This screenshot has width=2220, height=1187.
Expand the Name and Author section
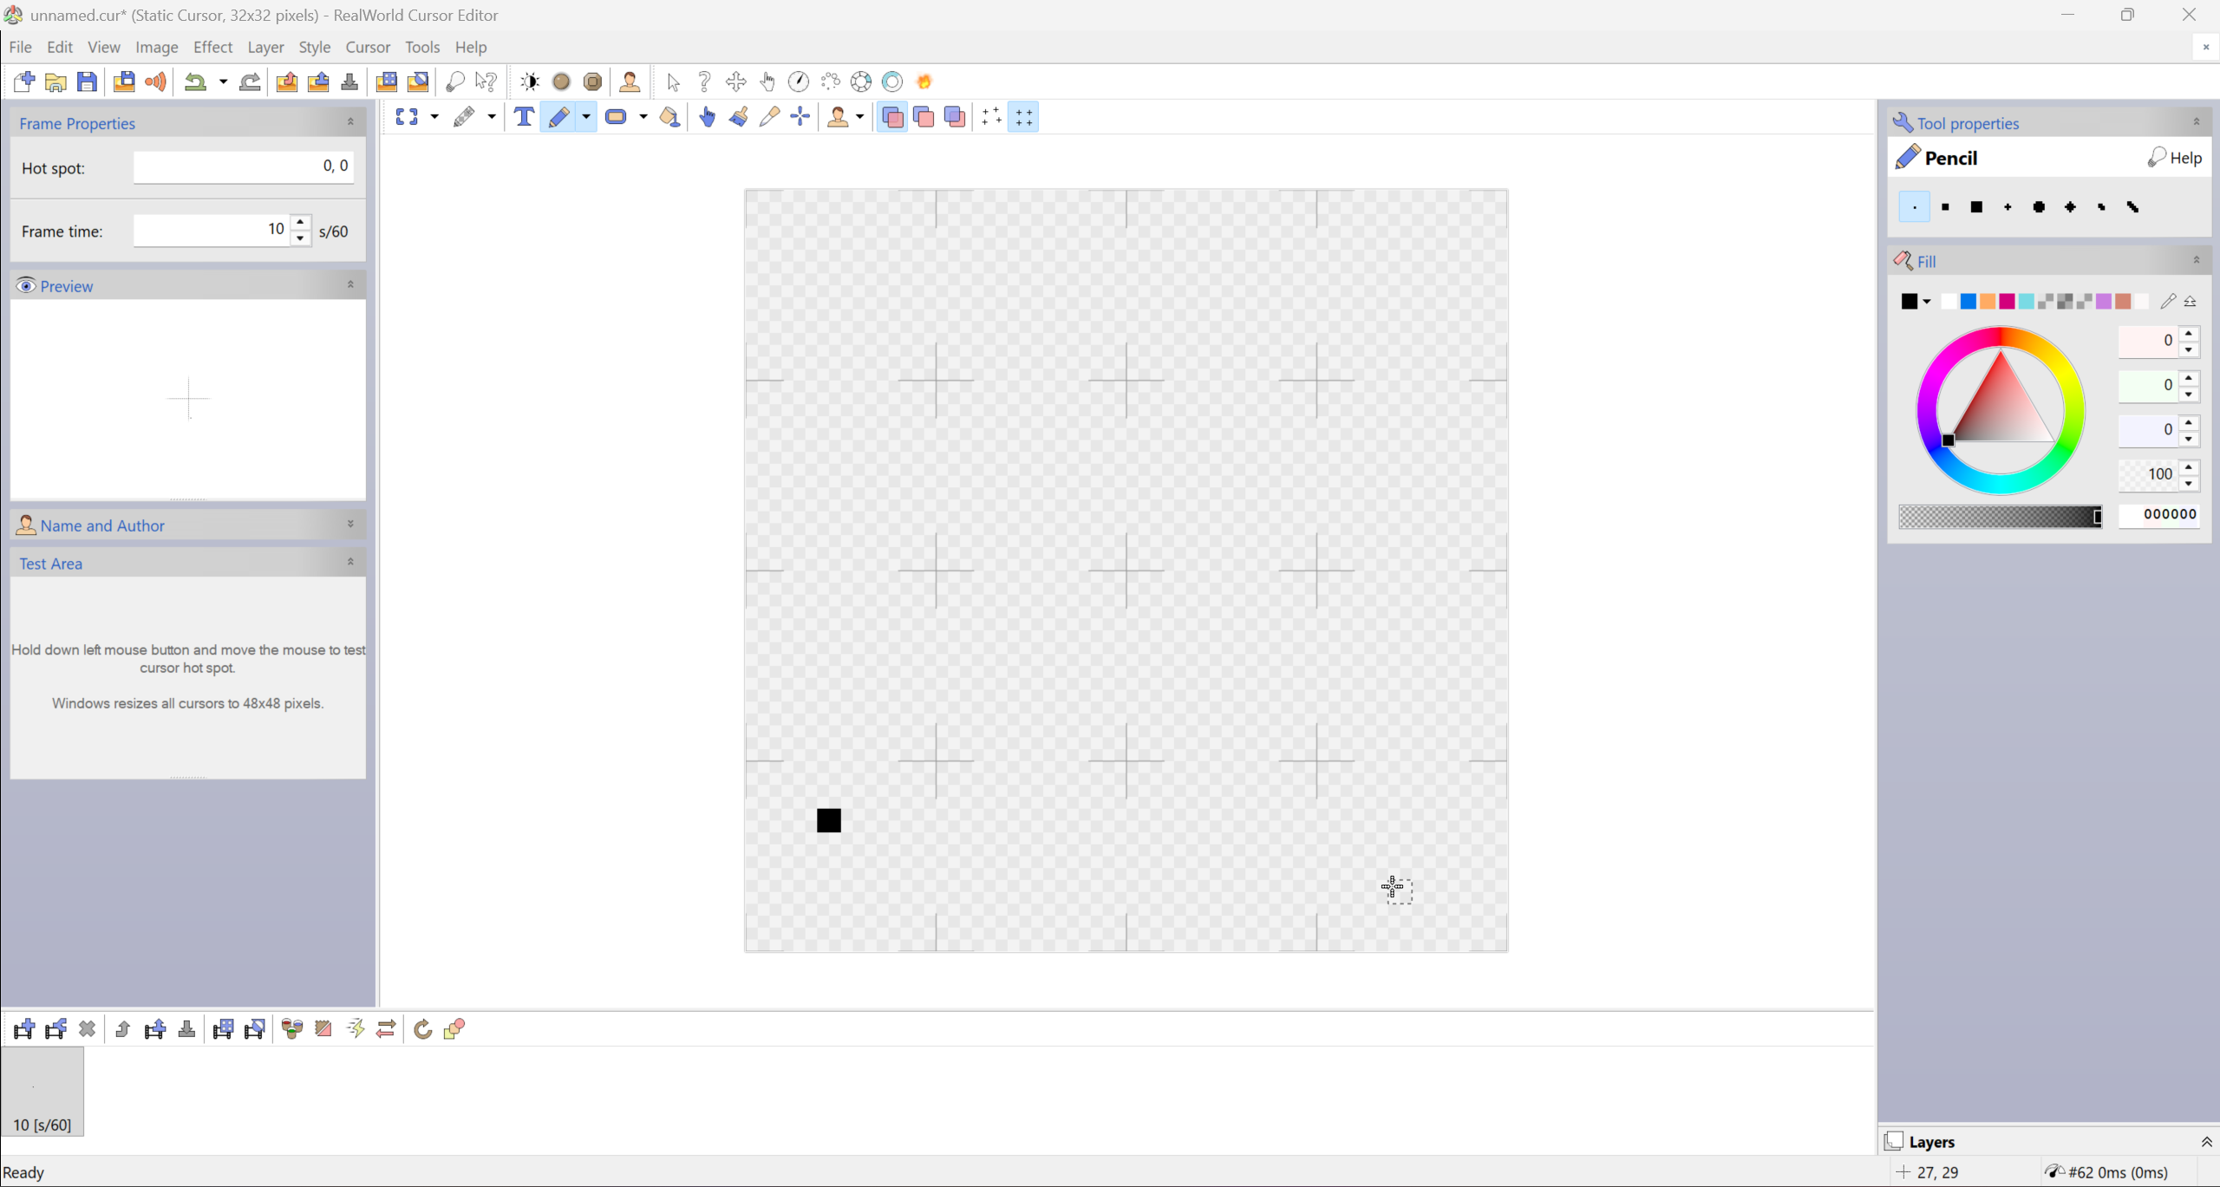(350, 524)
